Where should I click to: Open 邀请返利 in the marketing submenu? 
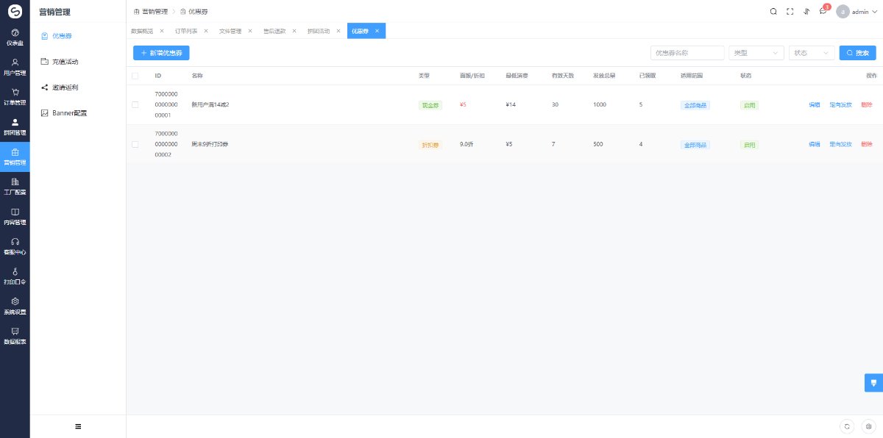(x=78, y=87)
